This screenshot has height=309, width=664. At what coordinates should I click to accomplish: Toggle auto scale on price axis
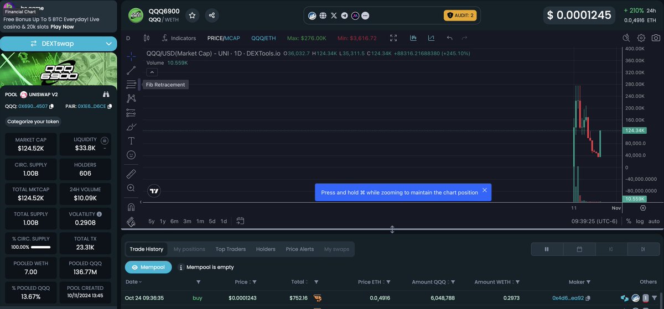[x=653, y=221]
